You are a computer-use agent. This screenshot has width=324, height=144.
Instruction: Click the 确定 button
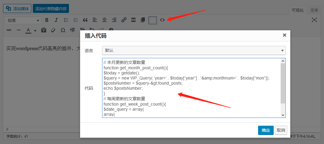pyautogui.click(x=266, y=130)
